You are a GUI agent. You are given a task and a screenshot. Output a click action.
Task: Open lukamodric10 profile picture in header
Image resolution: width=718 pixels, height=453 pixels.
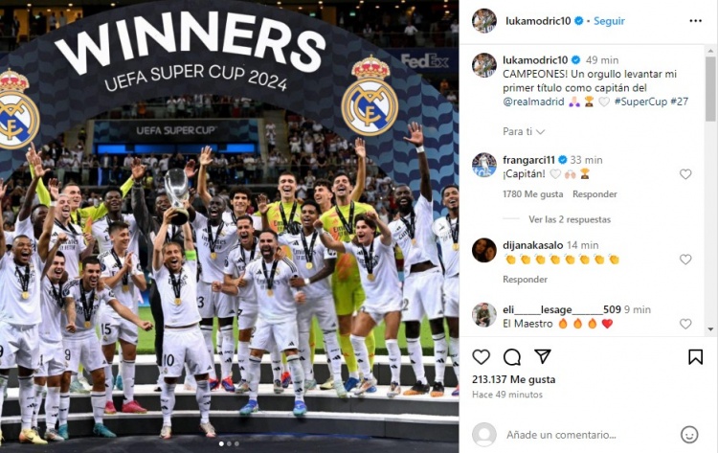pos(484,21)
